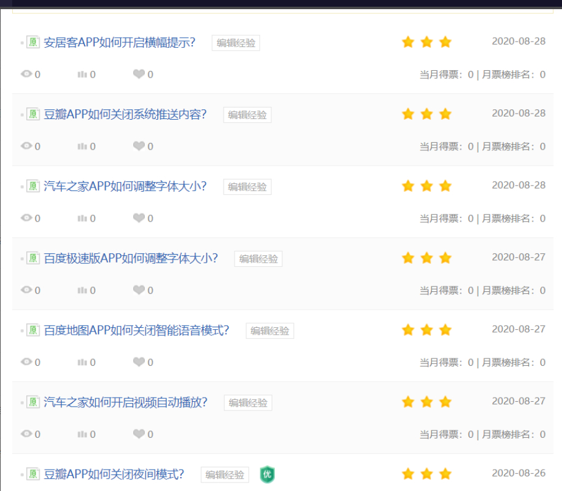The width and height of the screenshot is (562, 491).
Task: Click star rating of 豆瓣APP系统推送 article
Action: [x=426, y=114]
